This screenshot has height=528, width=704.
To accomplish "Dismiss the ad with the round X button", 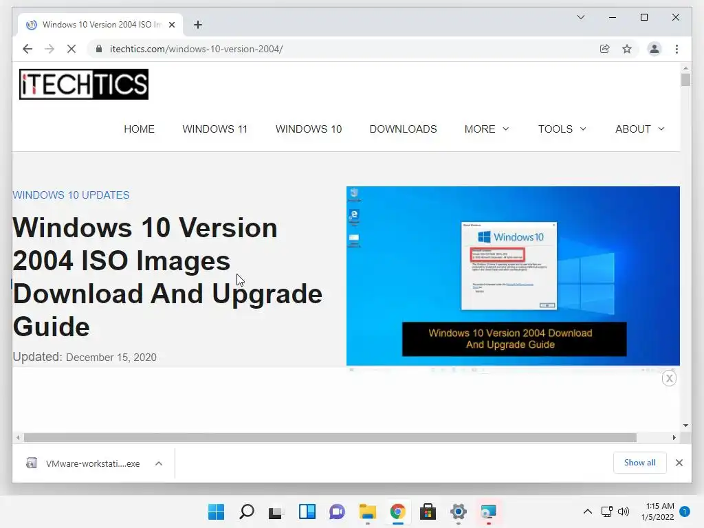I will coord(669,378).
